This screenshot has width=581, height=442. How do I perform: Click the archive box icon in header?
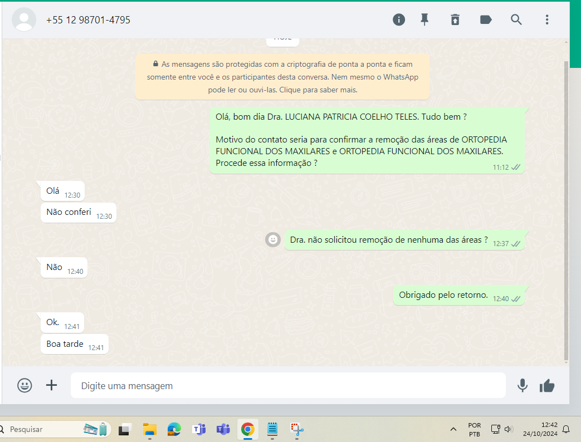[x=455, y=19]
